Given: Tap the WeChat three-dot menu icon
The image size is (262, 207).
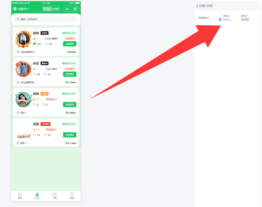Looking at the screenshot, I should (x=67, y=9).
